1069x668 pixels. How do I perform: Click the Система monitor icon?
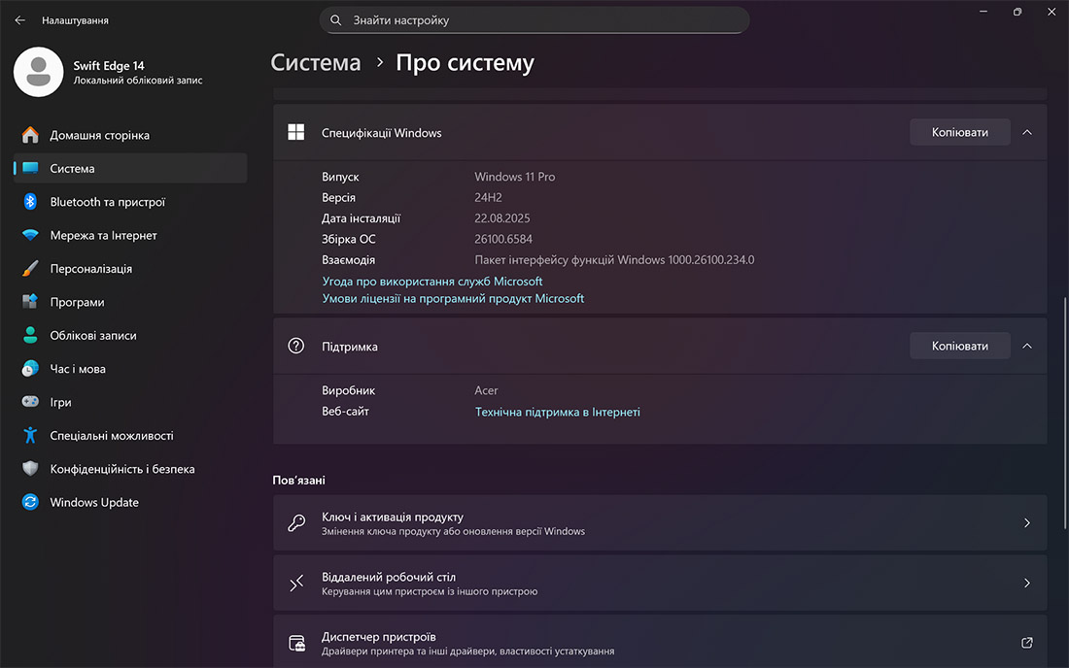click(x=30, y=168)
